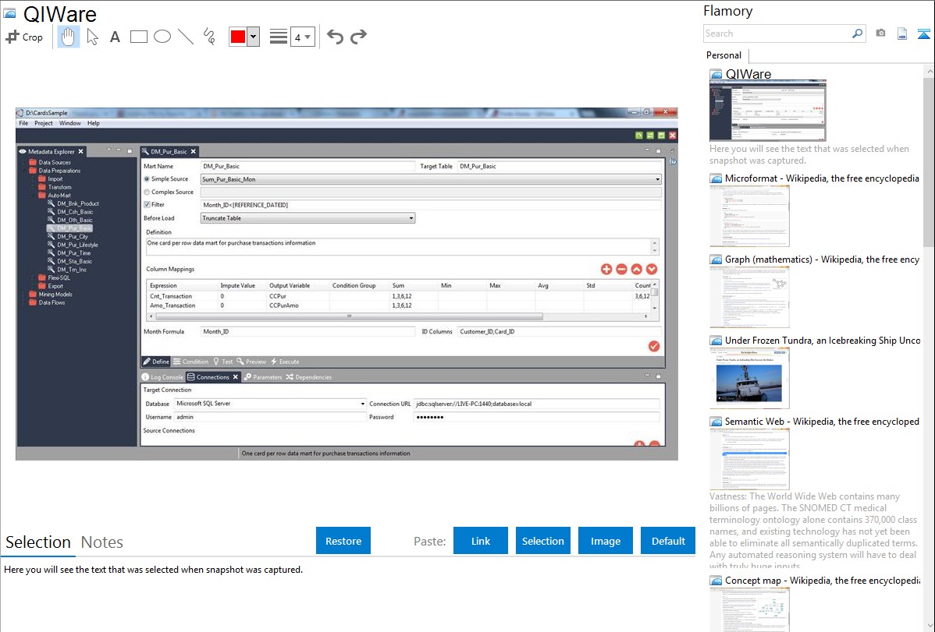Viewport: 935px width, 632px height.
Task: Open the color picker dropdown arrow
Action: 253,37
